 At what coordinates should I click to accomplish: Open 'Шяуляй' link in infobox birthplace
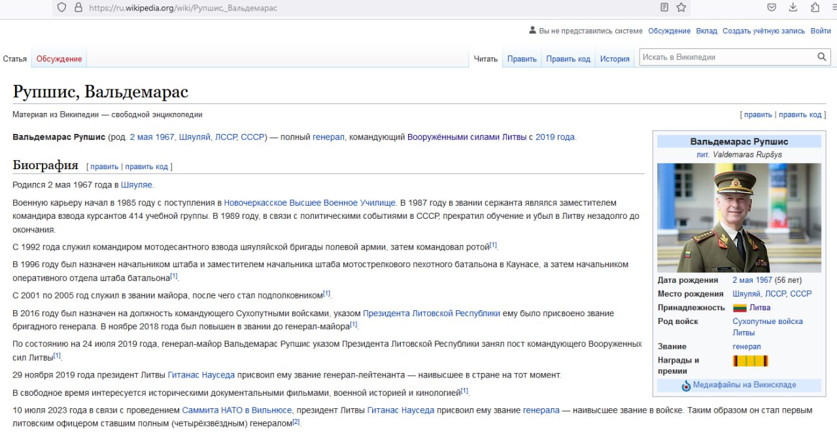(x=746, y=294)
